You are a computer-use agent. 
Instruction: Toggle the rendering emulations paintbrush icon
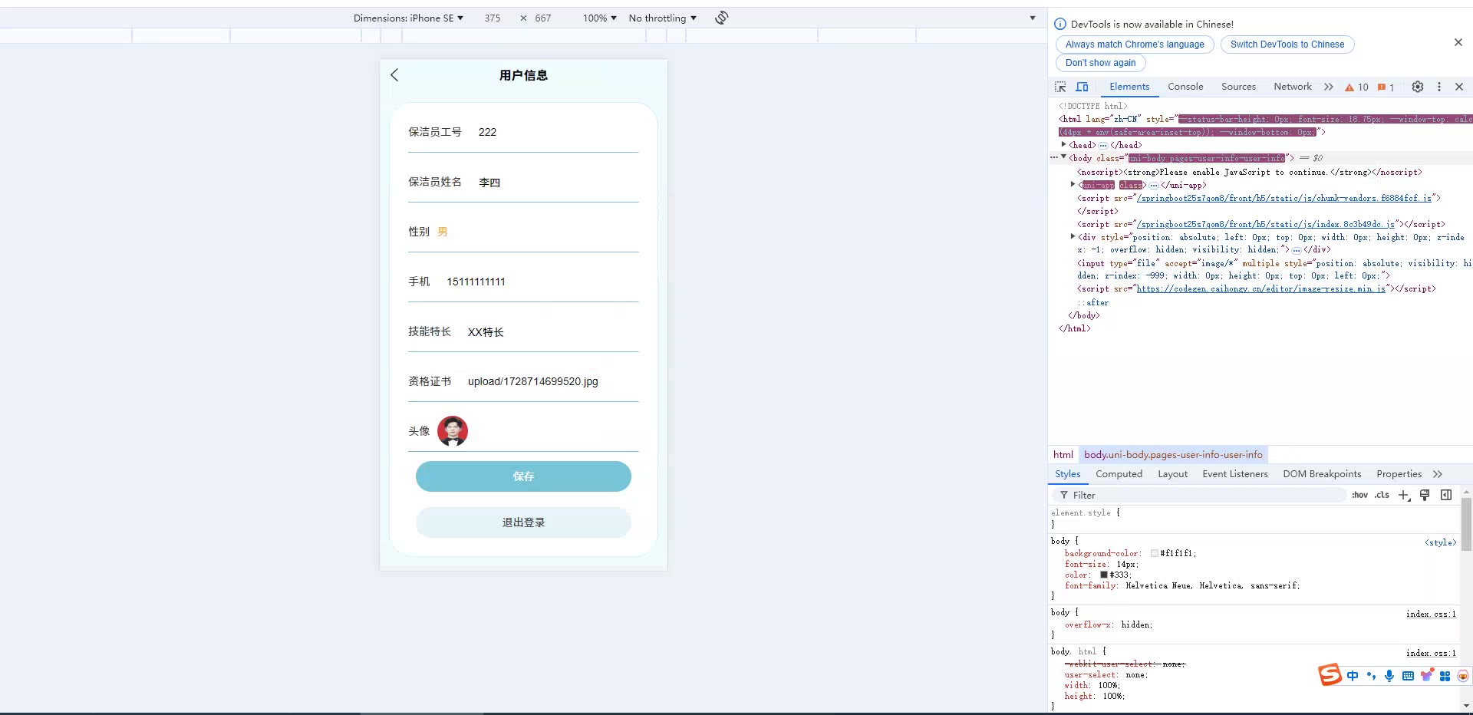coord(1425,495)
